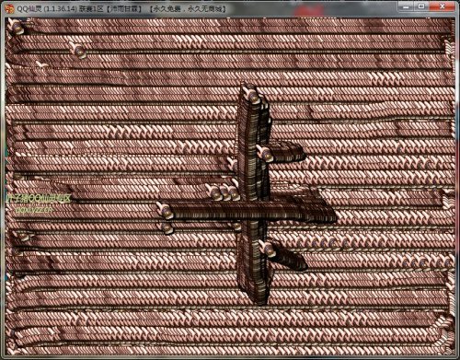The height and width of the screenshot is (360, 460).
Task: Click the lone sprite near the upper-left rows
Action: click(x=78, y=50)
